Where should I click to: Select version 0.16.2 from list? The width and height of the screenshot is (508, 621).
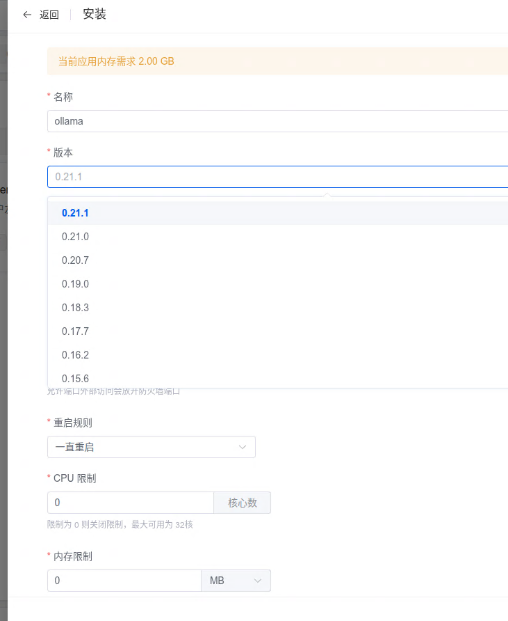pyautogui.click(x=75, y=355)
